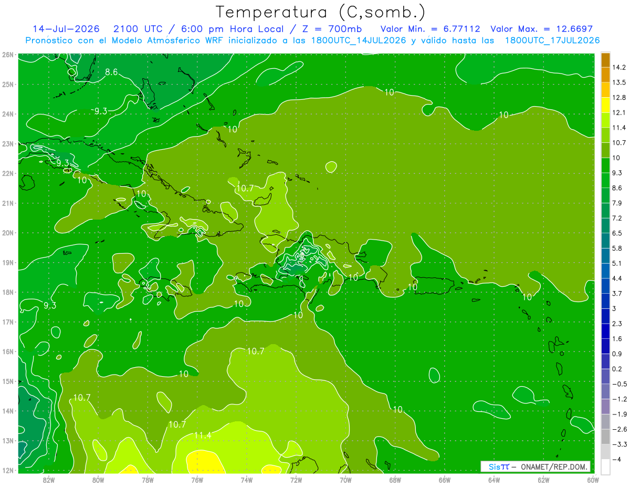The image size is (630, 487).
Task: Click the legend value "5.1"
Action: (617, 263)
